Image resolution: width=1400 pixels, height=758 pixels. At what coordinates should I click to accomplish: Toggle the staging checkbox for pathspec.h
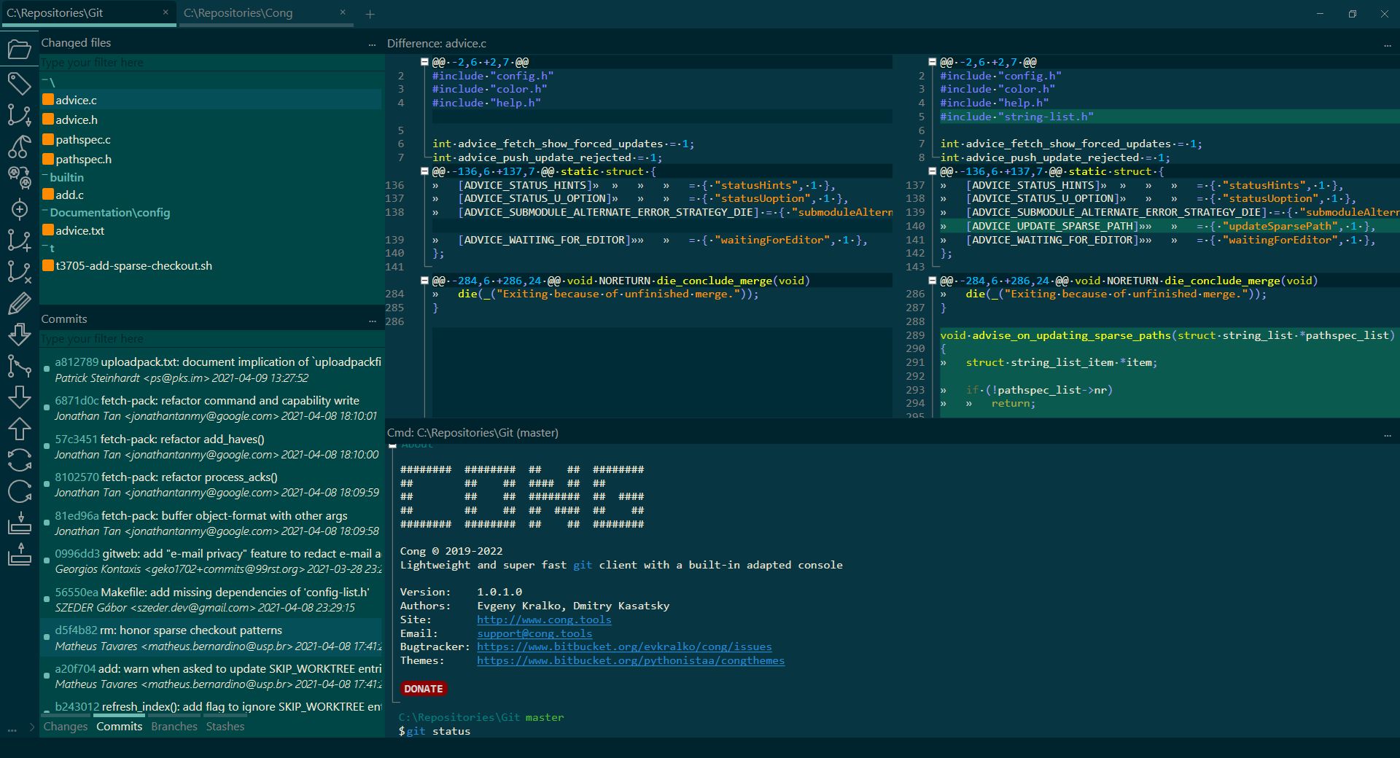(48, 159)
